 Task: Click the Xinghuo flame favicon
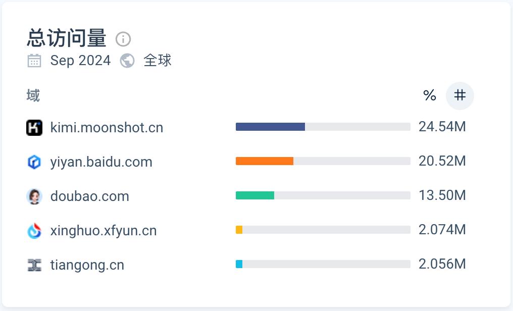(x=34, y=231)
